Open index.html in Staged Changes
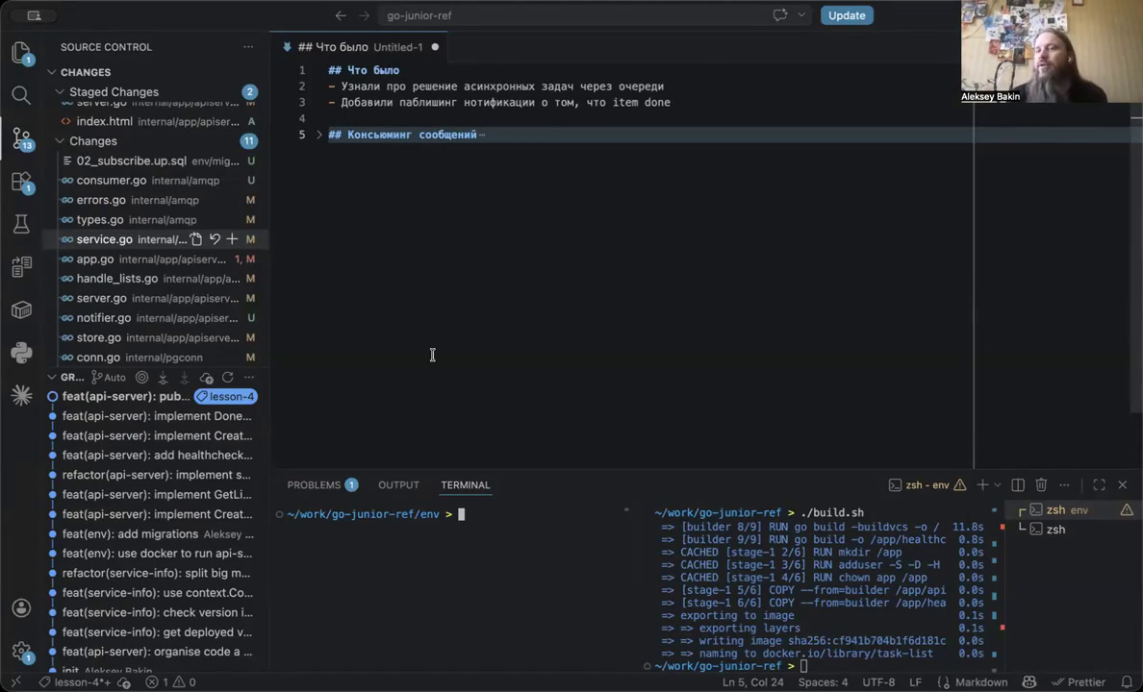The image size is (1143, 692). click(x=157, y=122)
